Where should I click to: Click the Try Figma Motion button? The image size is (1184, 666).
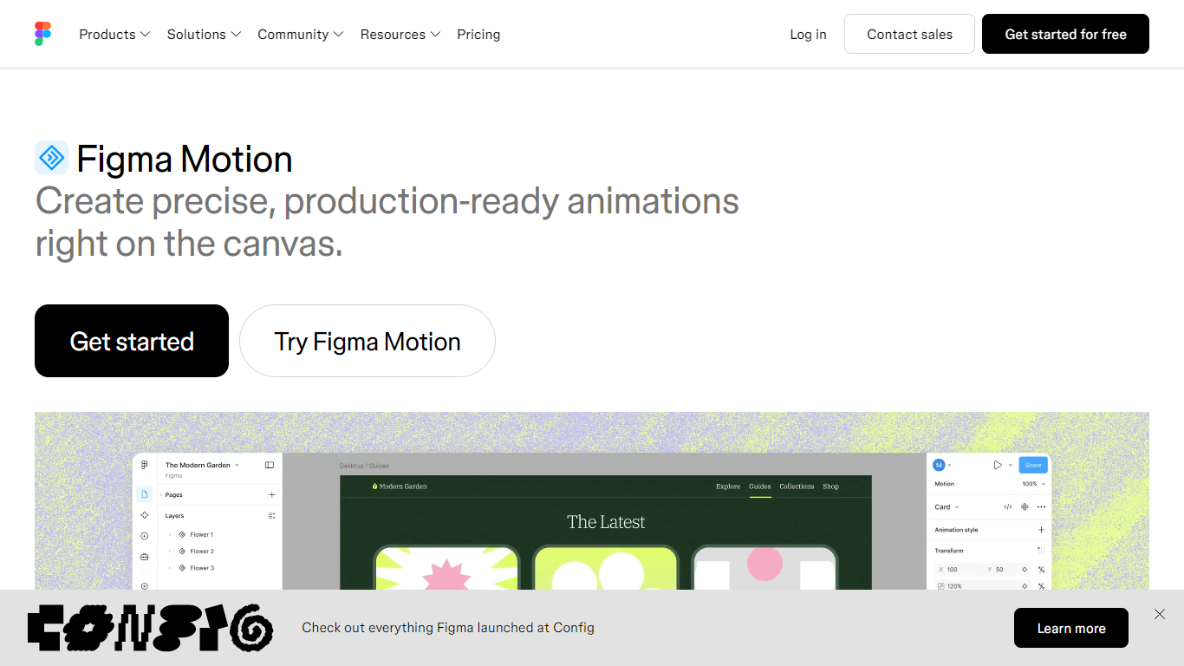point(368,341)
